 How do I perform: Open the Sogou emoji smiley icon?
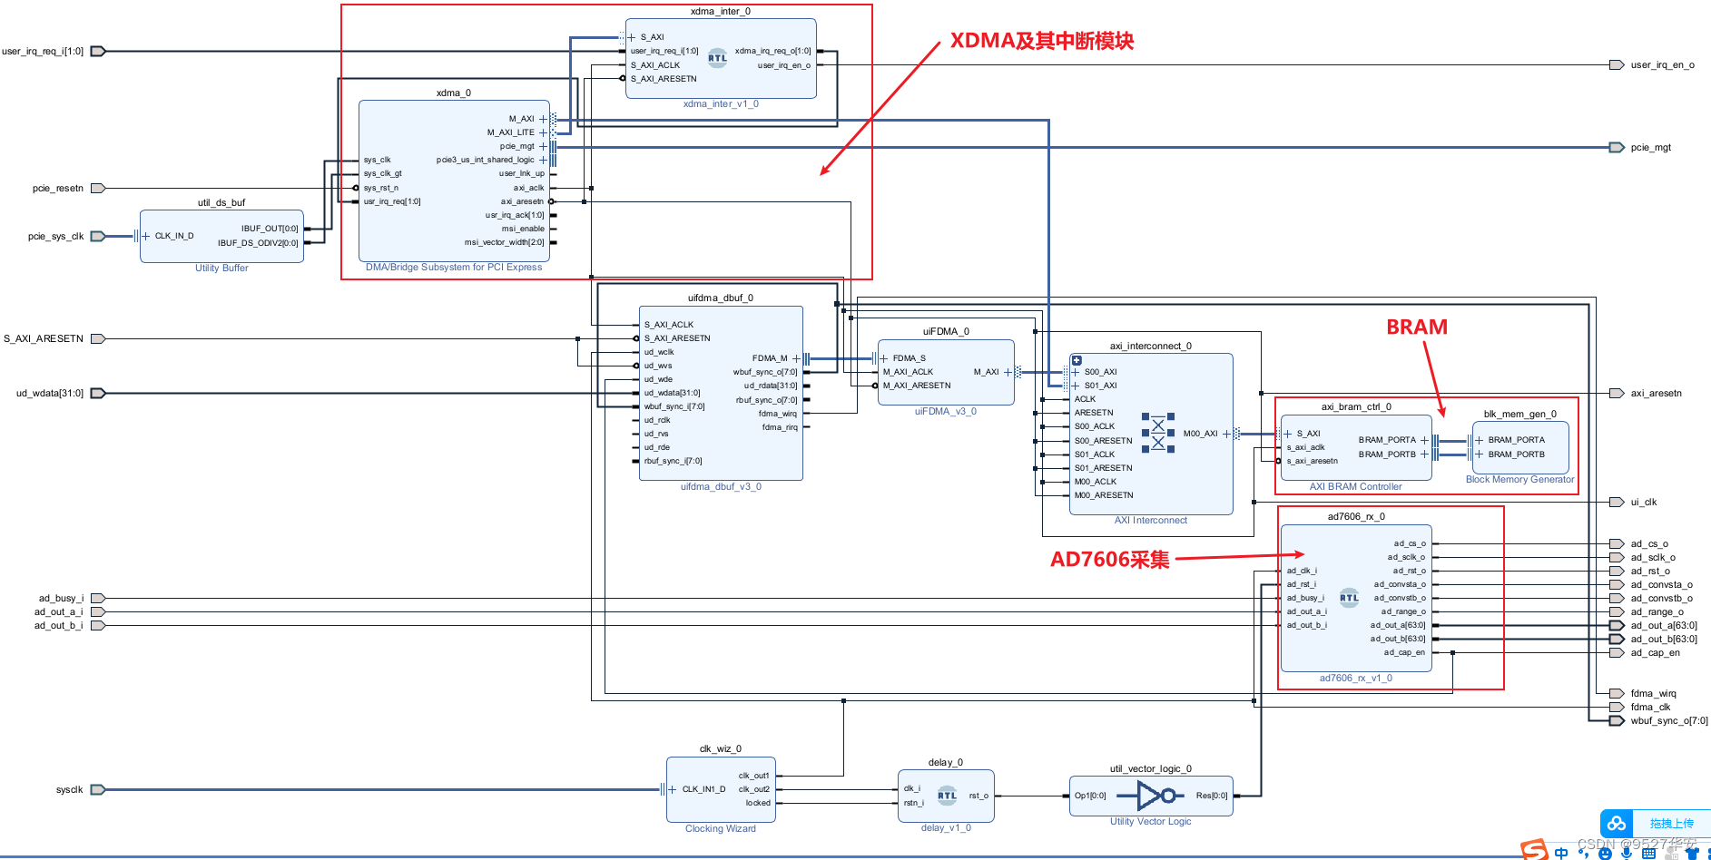[1605, 854]
